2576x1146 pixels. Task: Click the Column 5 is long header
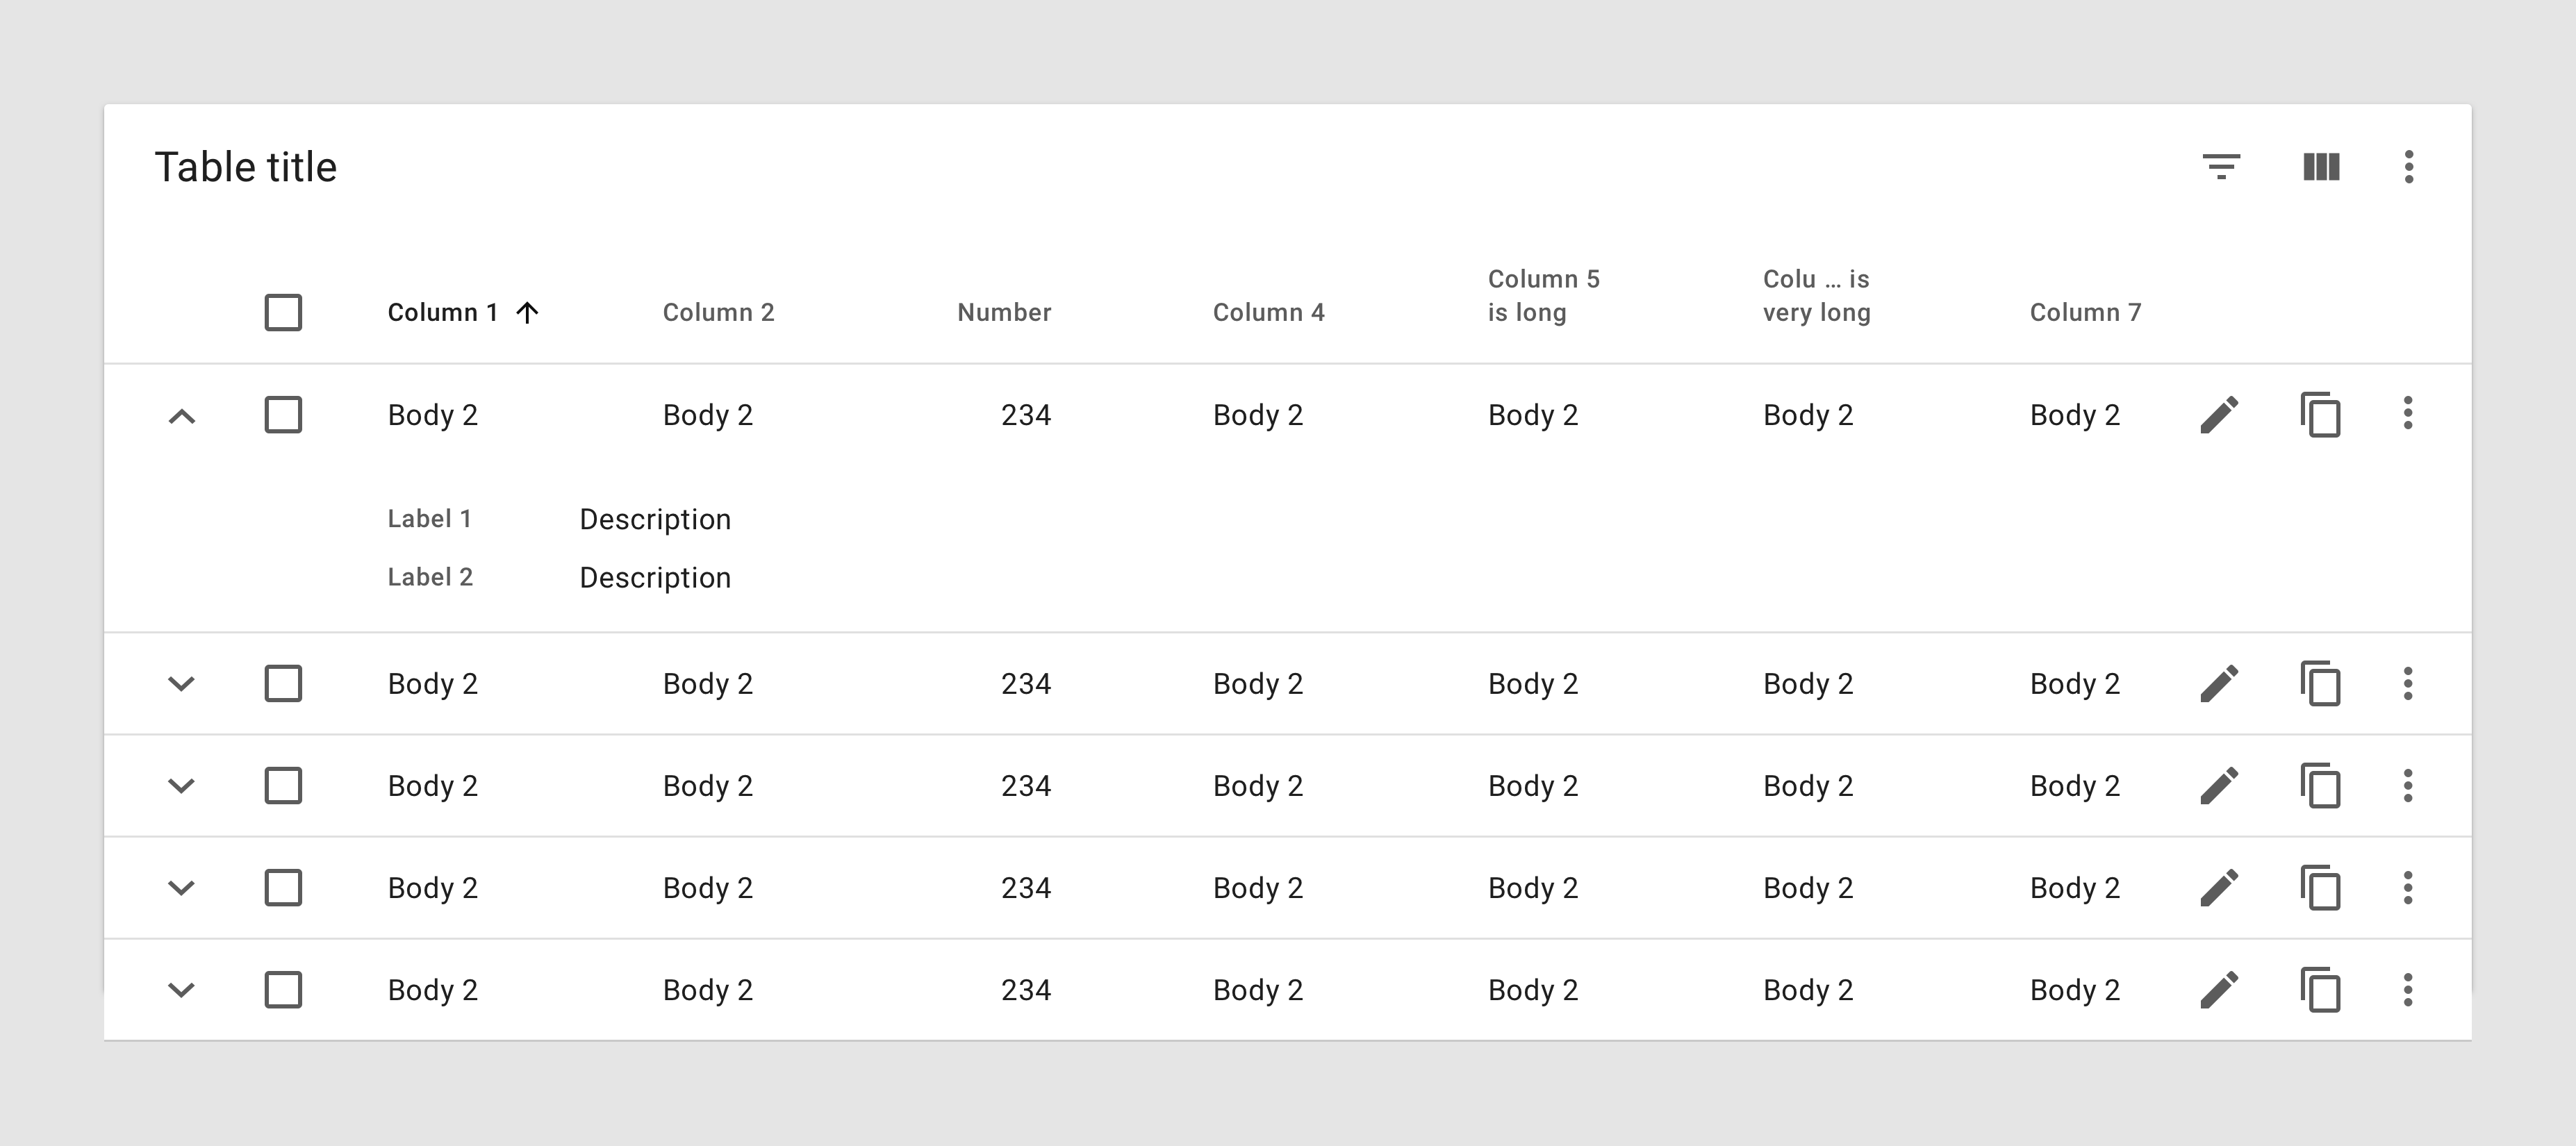click(x=1543, y=295)
